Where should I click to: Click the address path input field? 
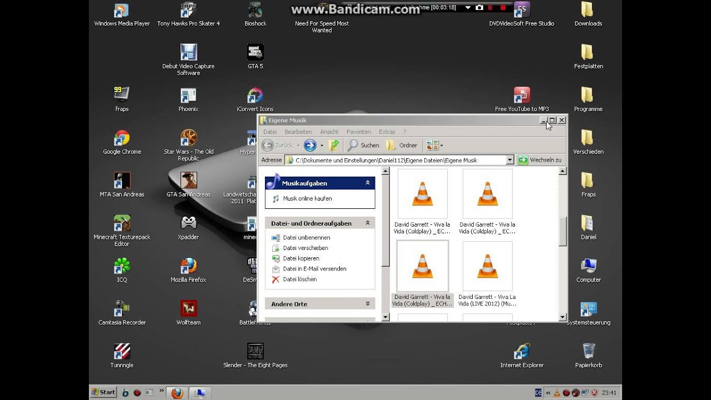[395, 160]
